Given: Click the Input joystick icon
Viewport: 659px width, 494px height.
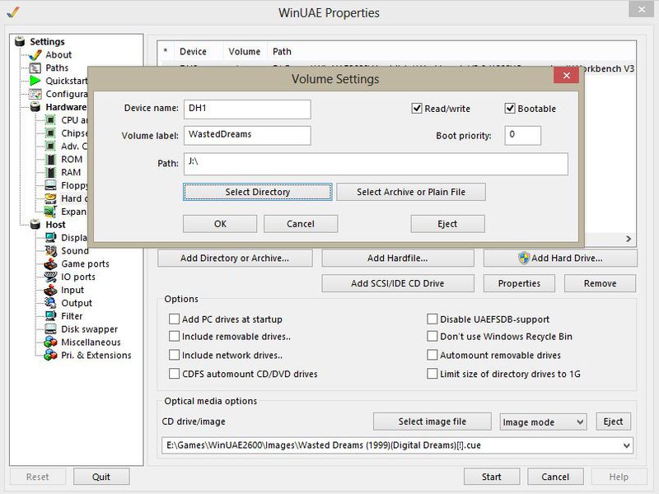Looking at the screenshot, I should tap(50, 290).
